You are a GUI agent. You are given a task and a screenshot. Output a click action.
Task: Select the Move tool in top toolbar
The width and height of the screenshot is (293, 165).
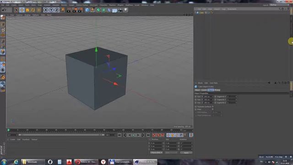pos(22,10)
